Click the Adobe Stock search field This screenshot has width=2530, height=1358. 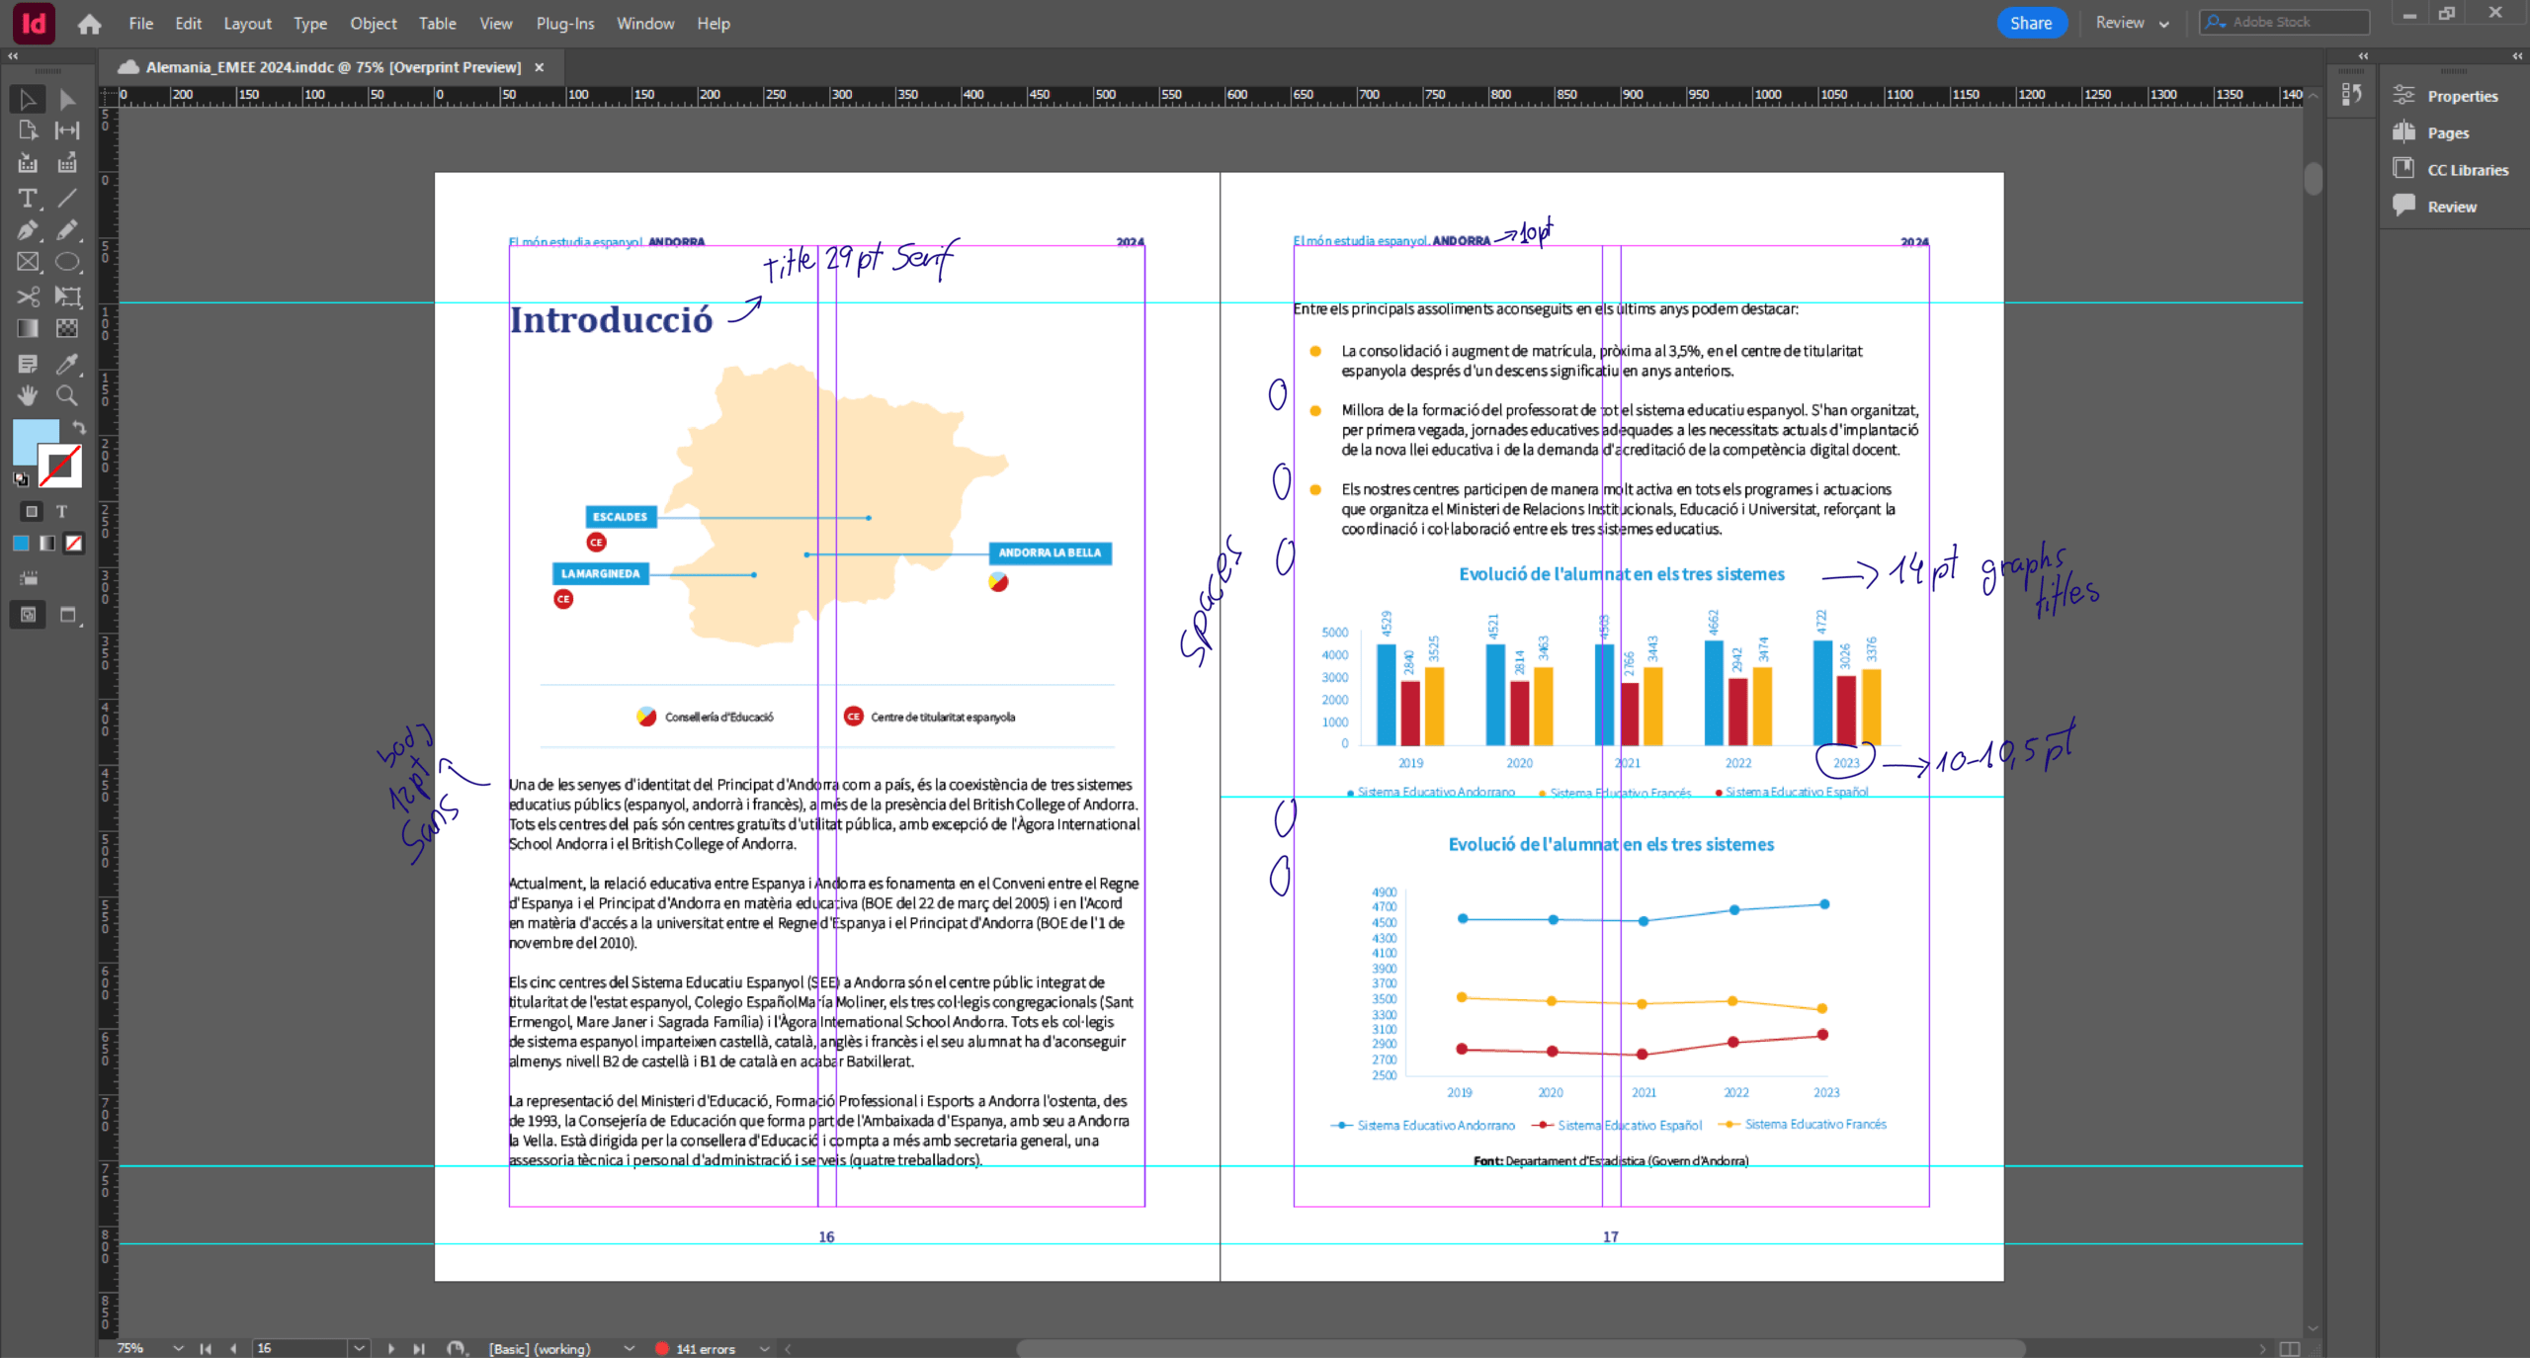pos(2293,22)
